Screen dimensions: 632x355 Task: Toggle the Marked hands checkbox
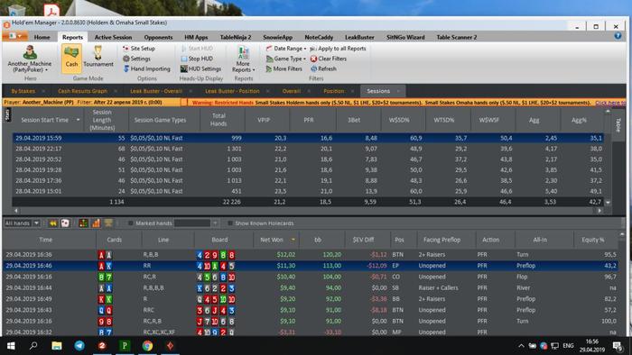(130, 223)
